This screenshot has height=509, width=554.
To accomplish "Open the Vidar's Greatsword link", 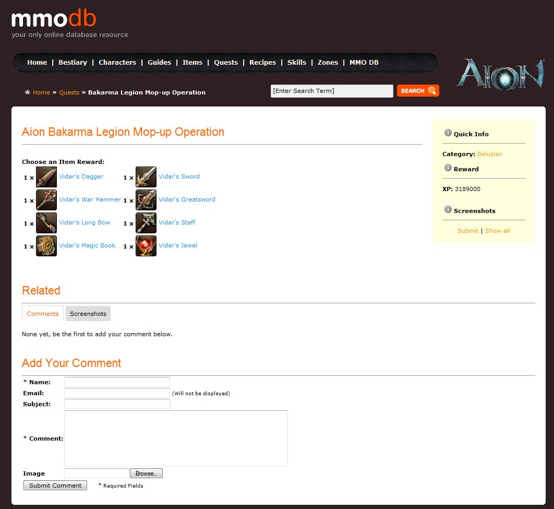I will pyautogui.click(x=187, y=199).
